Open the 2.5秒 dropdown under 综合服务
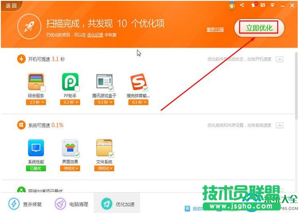 (36, 102)
